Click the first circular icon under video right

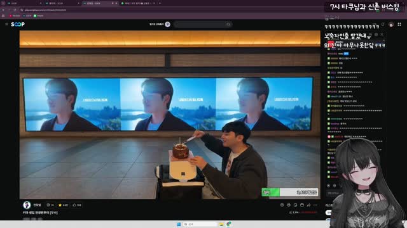pyautogui.click(x=282, y=205)
